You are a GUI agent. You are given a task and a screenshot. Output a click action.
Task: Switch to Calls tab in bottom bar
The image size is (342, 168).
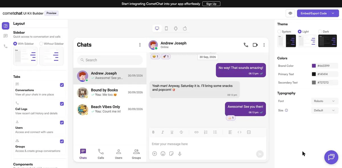(101, 154)
